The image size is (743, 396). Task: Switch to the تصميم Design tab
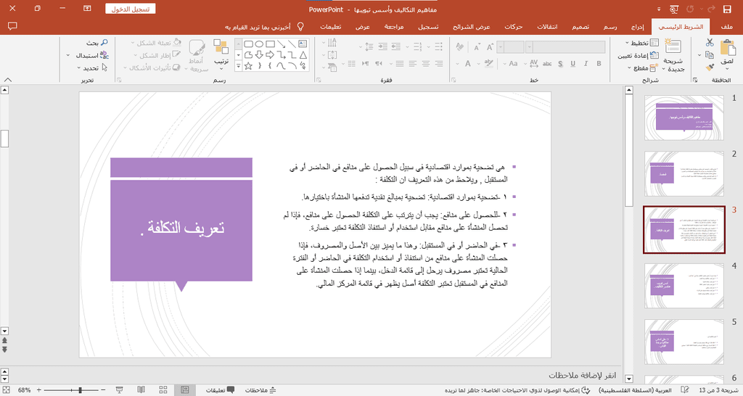pos(580,27)
